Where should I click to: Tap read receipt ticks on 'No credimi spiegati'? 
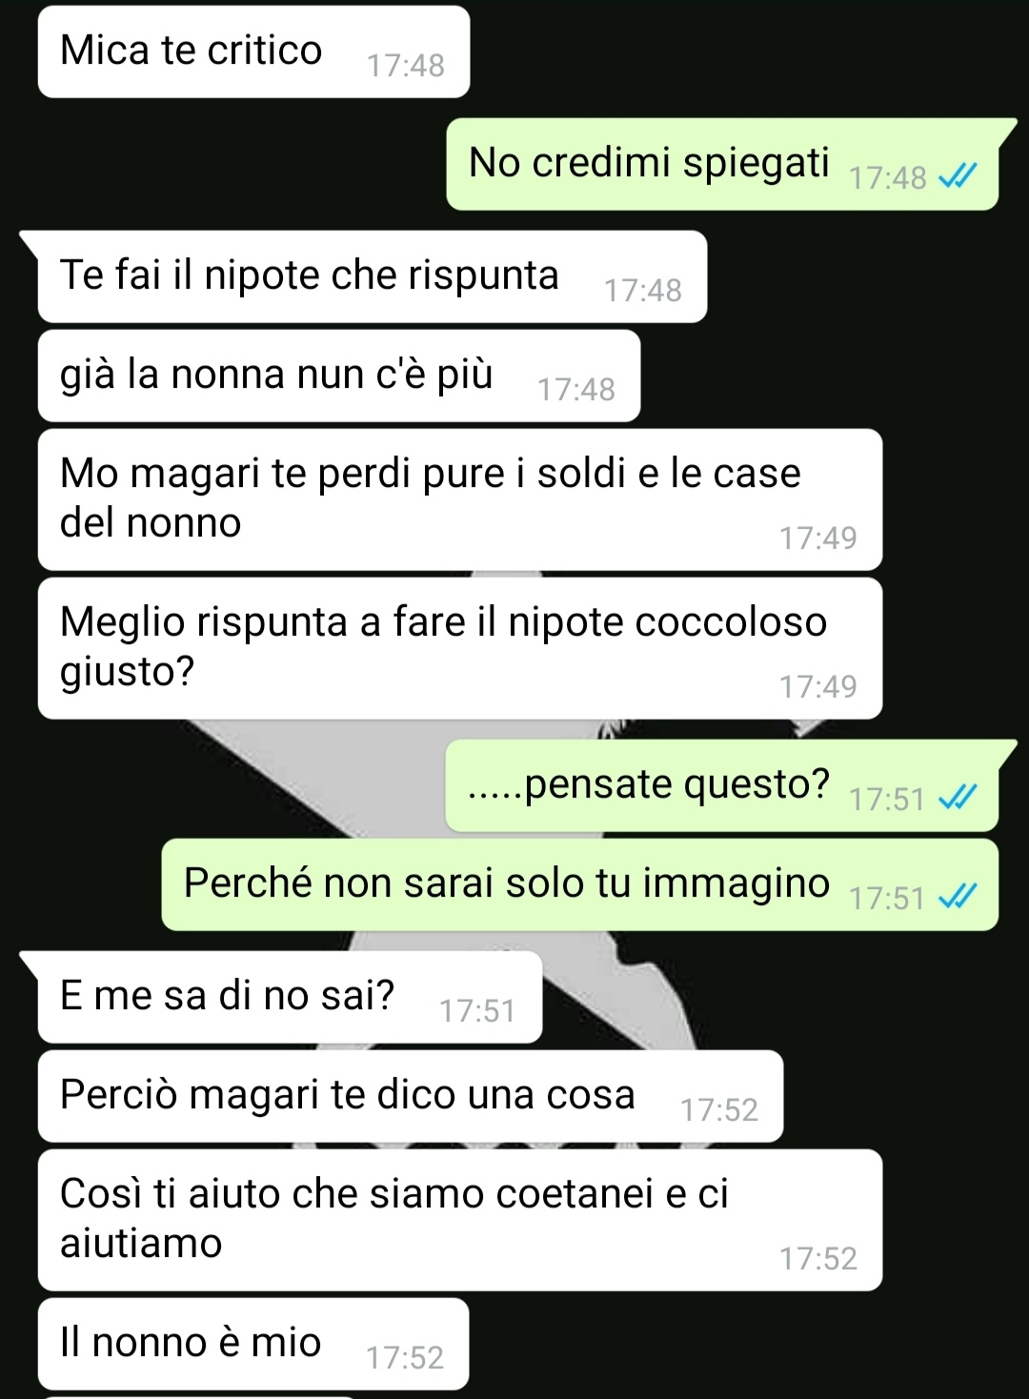(958, 176)
